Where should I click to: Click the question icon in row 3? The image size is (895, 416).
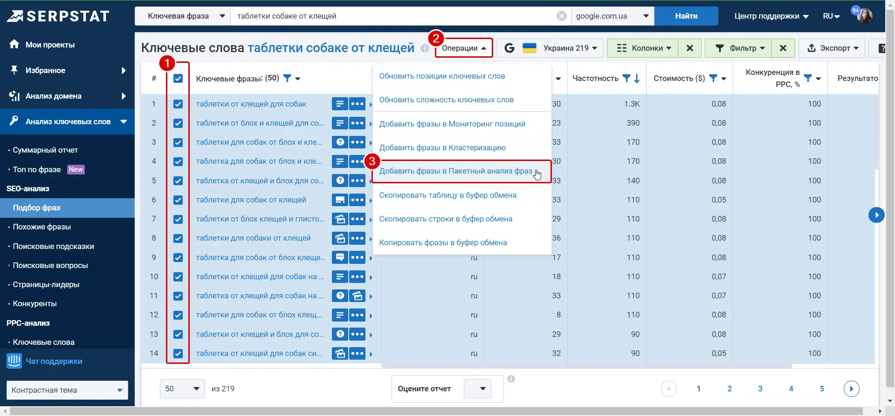pos(340,142)
